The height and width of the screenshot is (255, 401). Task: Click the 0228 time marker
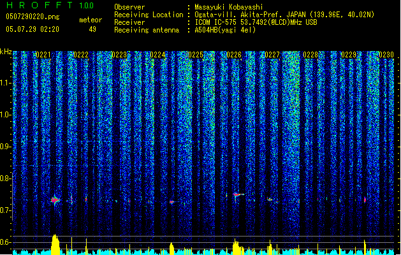click(310, 55)
